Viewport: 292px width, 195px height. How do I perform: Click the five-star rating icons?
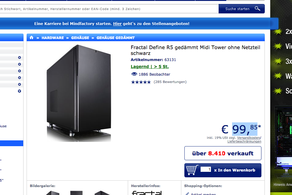(141, 82)
